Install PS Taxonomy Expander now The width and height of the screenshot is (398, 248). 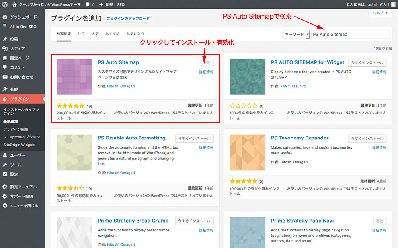tap(367, 138)
